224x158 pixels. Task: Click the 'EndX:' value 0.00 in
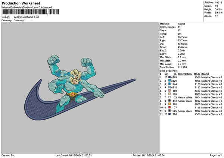(x=181, y=51)
